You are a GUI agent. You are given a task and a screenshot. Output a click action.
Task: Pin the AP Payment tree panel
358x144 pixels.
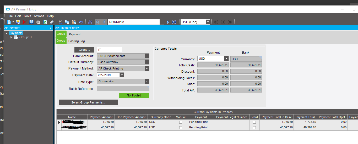coord(51,28)
